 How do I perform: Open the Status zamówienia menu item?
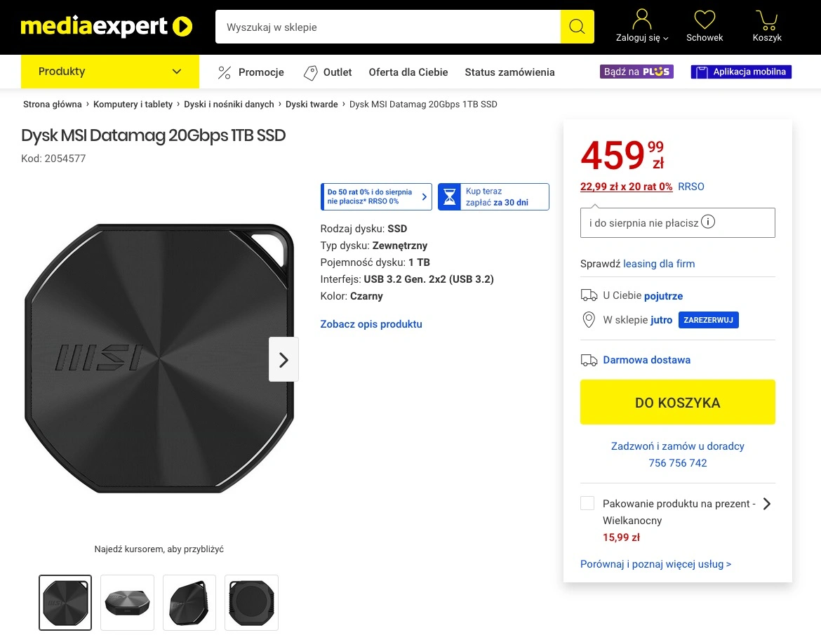click(x=509, y=72)
